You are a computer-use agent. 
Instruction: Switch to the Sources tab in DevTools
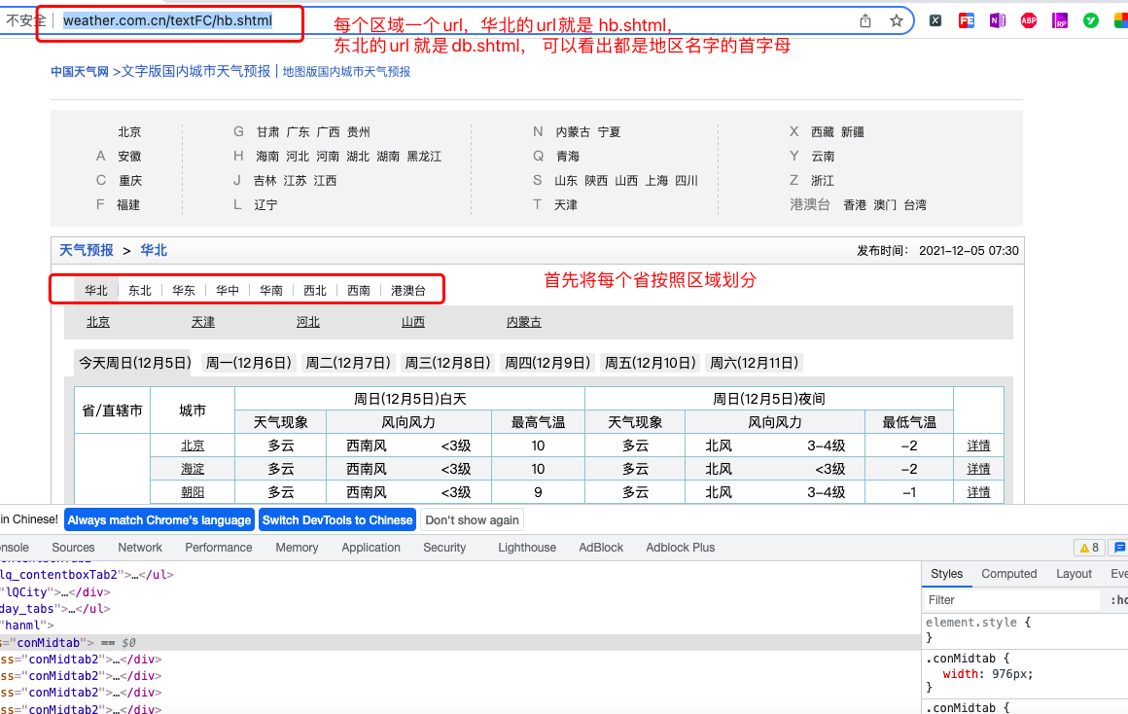[x=73, y=548]
